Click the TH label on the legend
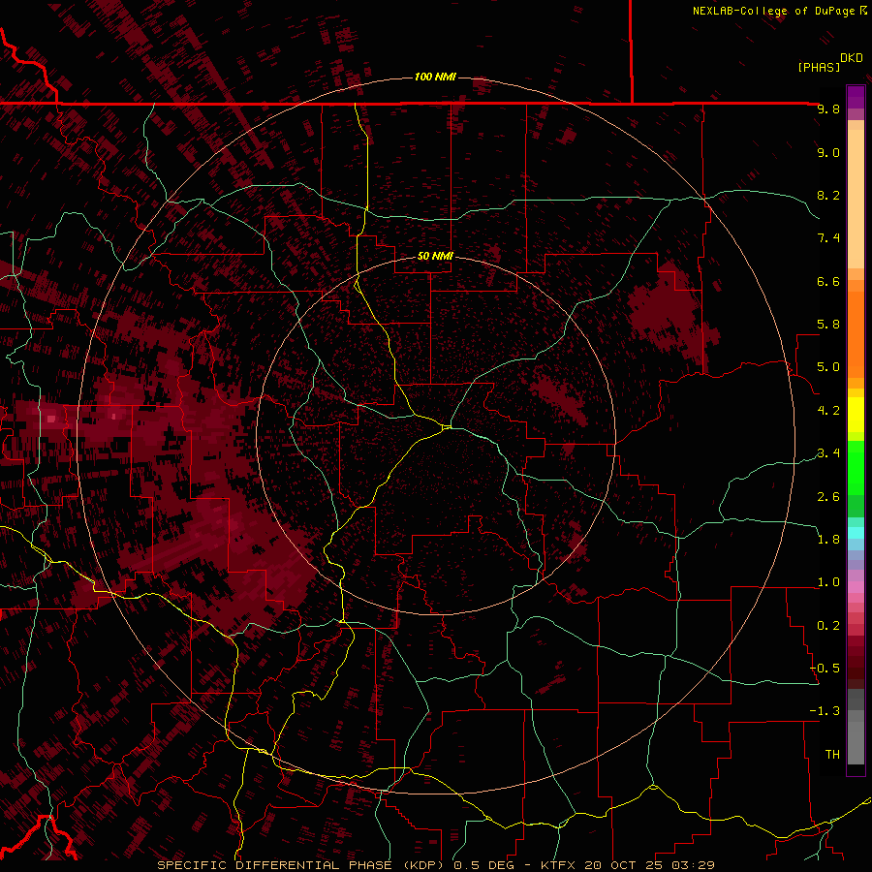This screenshot has width=872, height=872. 832,755
